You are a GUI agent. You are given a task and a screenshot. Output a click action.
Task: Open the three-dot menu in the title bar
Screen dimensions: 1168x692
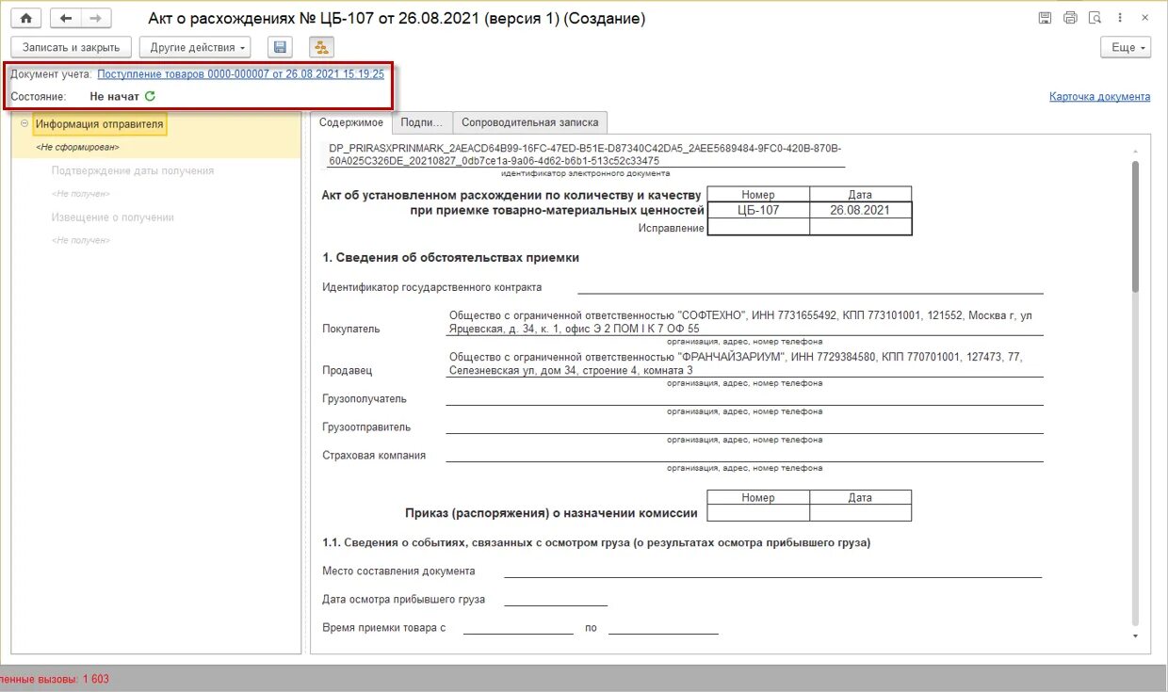(1120, 18)
